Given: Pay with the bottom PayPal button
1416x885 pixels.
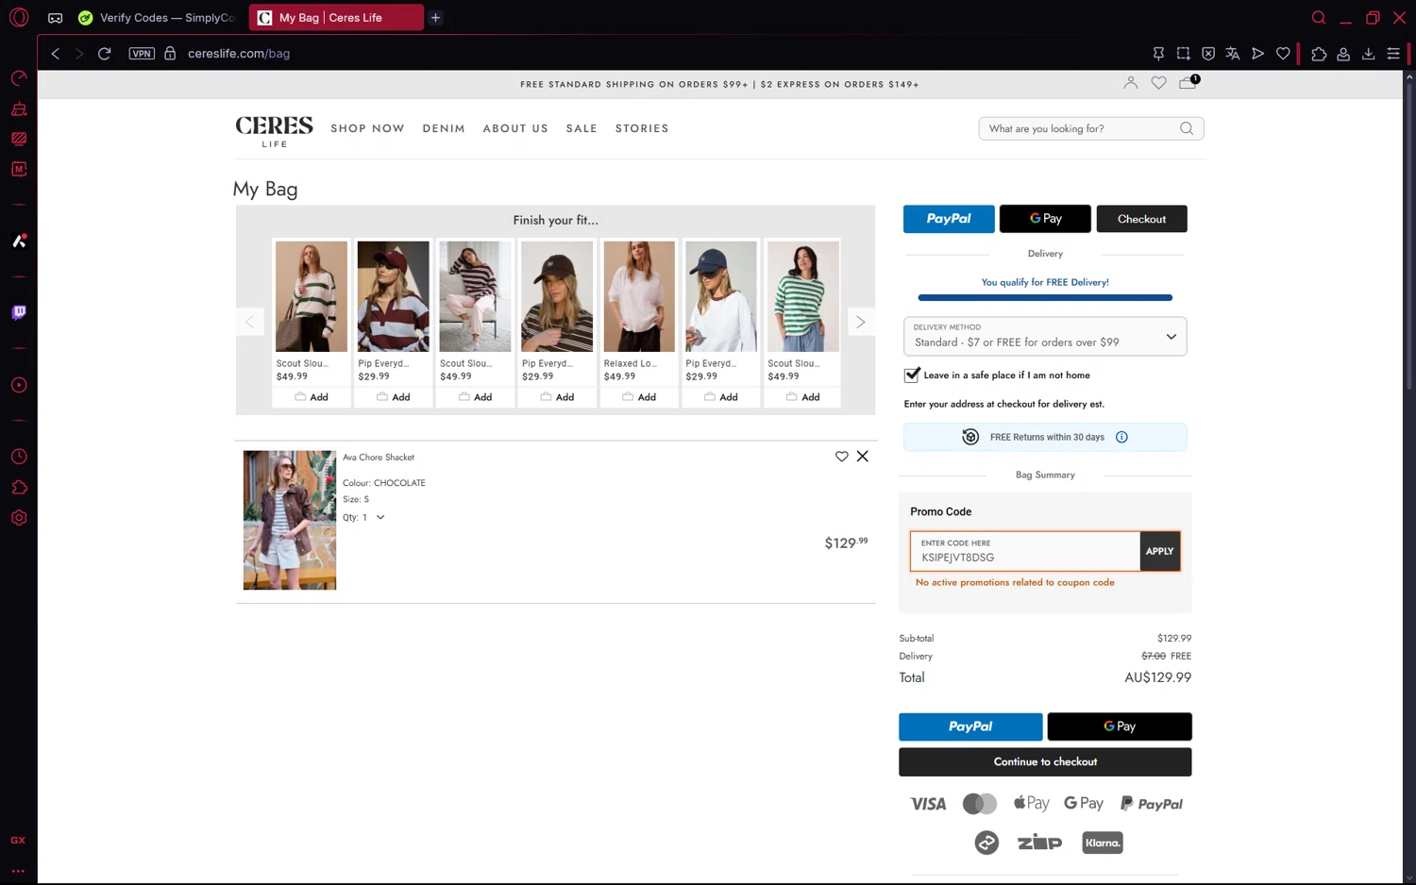Looking at the screenshot, I should point(970,726).
